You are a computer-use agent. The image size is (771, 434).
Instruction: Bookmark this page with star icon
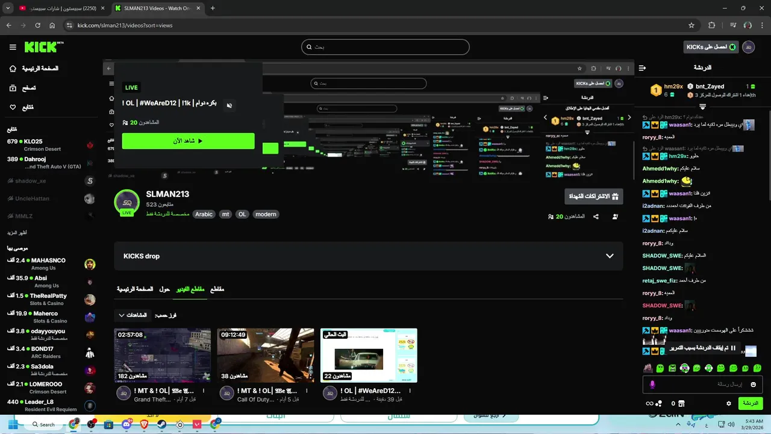click(691, 25)
